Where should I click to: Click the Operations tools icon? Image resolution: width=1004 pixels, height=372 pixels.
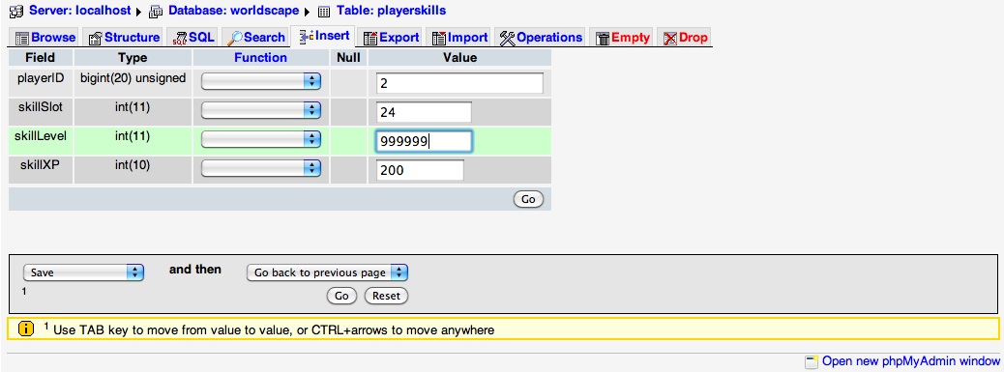click(x=507, y=39)
